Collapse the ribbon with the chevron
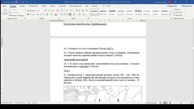 [x=193, y=18]
